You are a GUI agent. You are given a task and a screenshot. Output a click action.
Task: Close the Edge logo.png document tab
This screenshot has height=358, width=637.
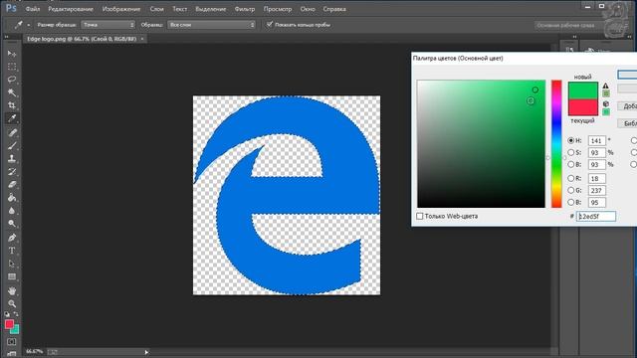tap(142, 39)
